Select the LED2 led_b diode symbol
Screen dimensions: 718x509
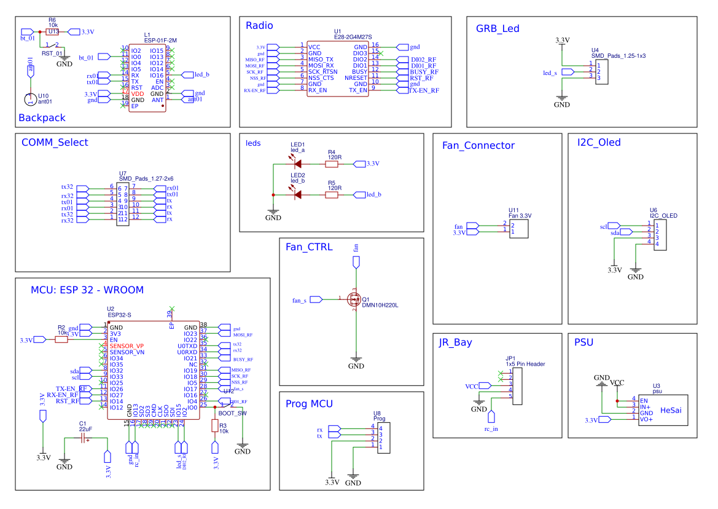[298, 195]
